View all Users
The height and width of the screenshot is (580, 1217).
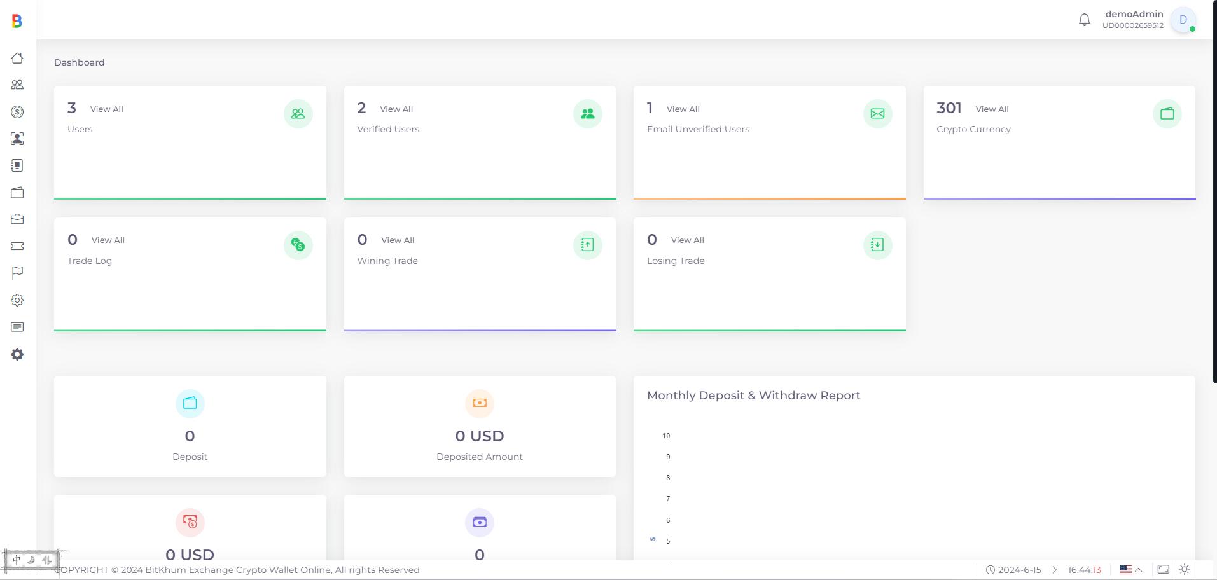pos(107,109)
